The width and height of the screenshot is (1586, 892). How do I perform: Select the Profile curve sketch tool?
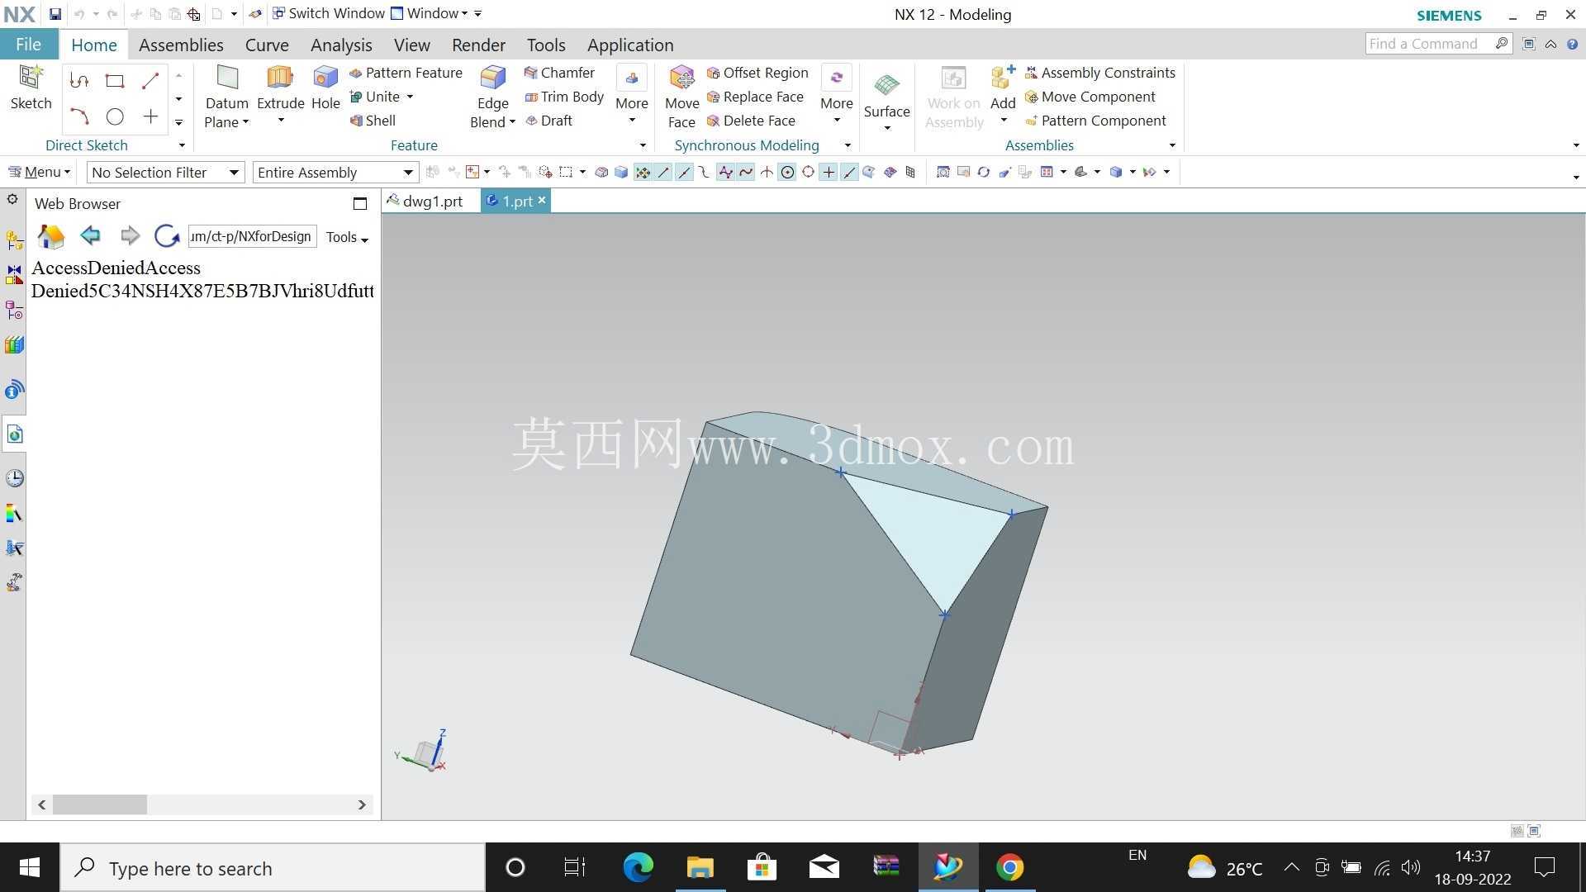pos(79,80)
